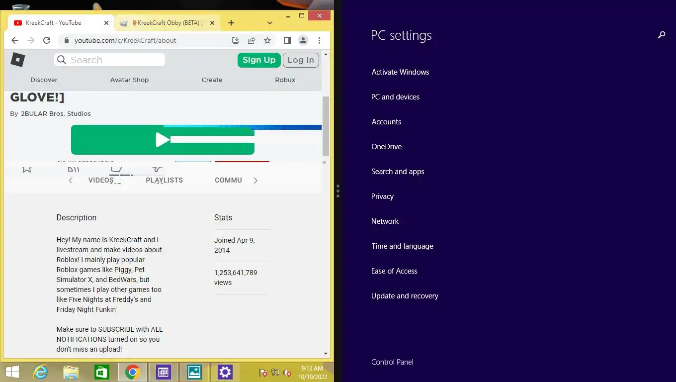The image size is (676, 382).
Task: Open Avatar Shop in the Roblox navigation
Action: click(x=129, y=80)
